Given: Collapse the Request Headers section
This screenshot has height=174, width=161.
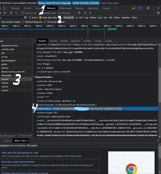Looking at the screenshot, I should pyautogui.click(x=34, y=77).
